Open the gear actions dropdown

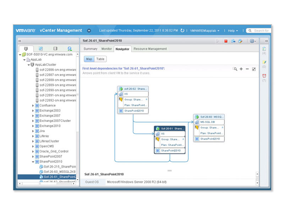click(253, 41)
